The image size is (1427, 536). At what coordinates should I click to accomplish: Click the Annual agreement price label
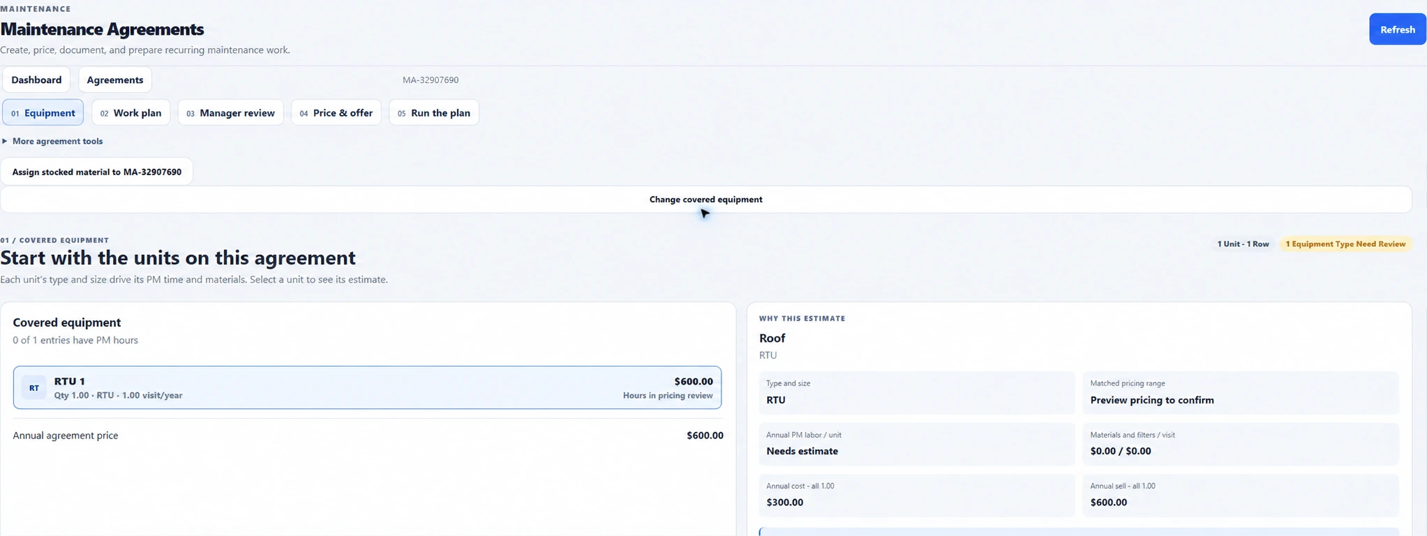66,436
